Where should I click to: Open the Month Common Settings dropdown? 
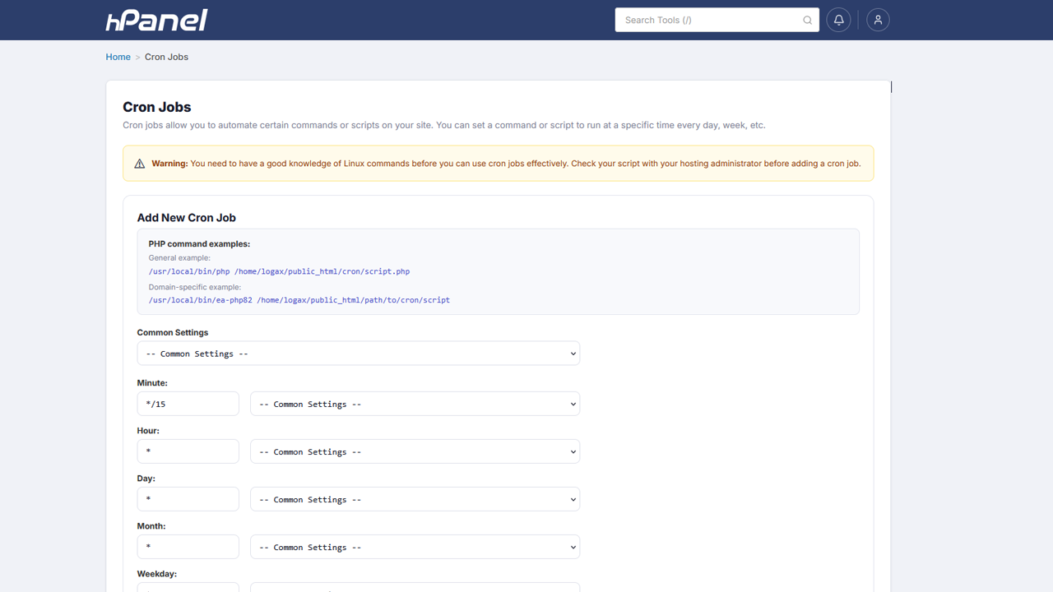[415, 547]
